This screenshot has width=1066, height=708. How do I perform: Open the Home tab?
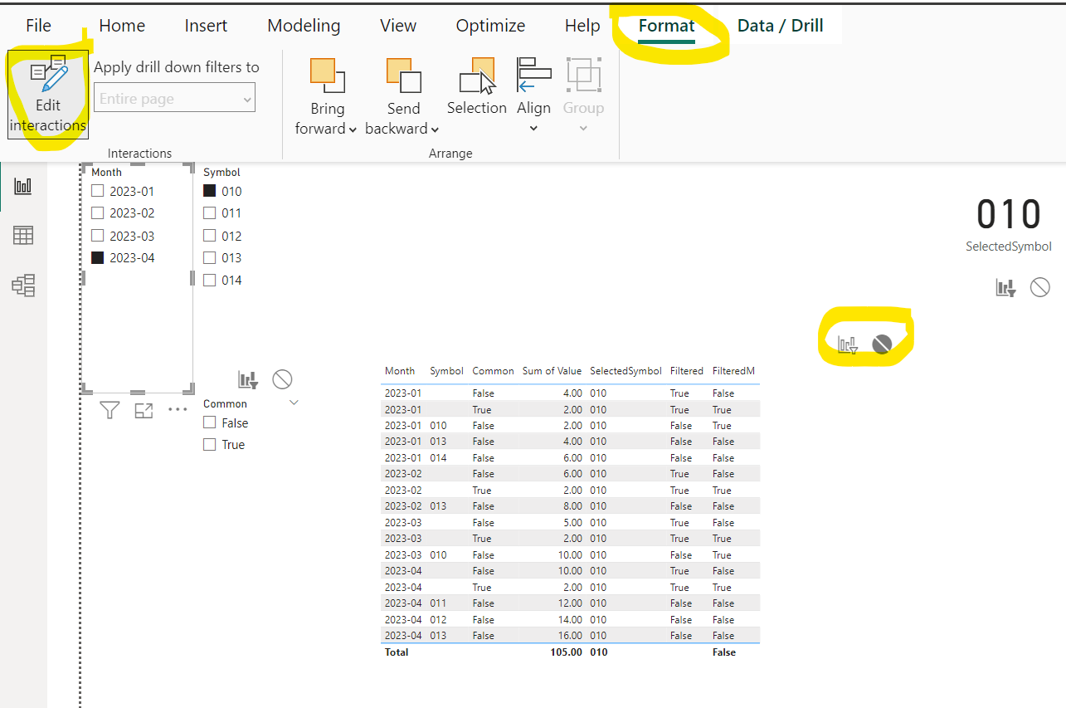122,26
